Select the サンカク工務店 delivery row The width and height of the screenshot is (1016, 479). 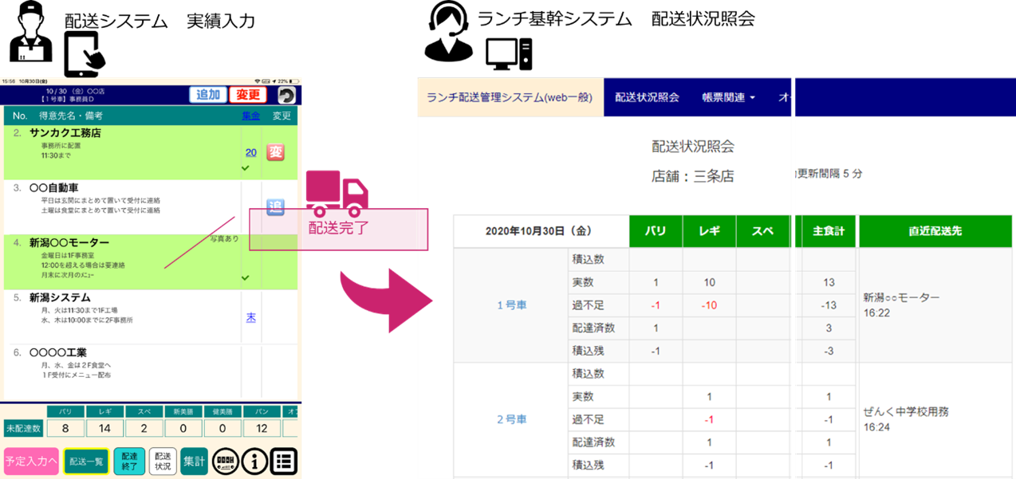click(150, 152)
